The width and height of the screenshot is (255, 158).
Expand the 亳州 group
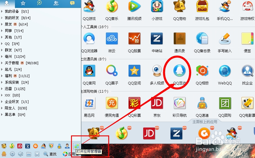tap(2, 57)
